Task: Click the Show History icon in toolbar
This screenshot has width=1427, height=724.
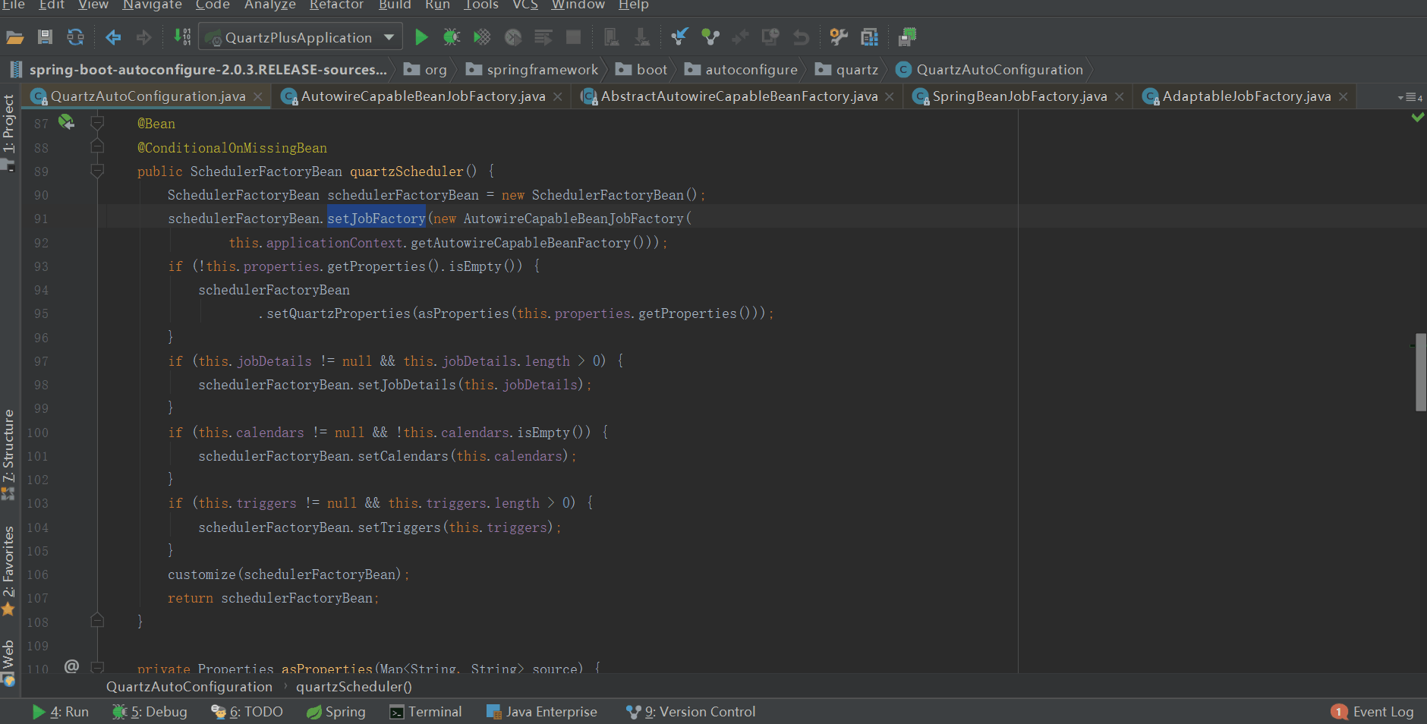Action: (770, 37)
